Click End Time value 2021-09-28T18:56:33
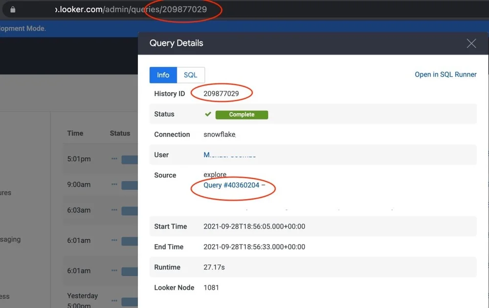 point(254,246)
